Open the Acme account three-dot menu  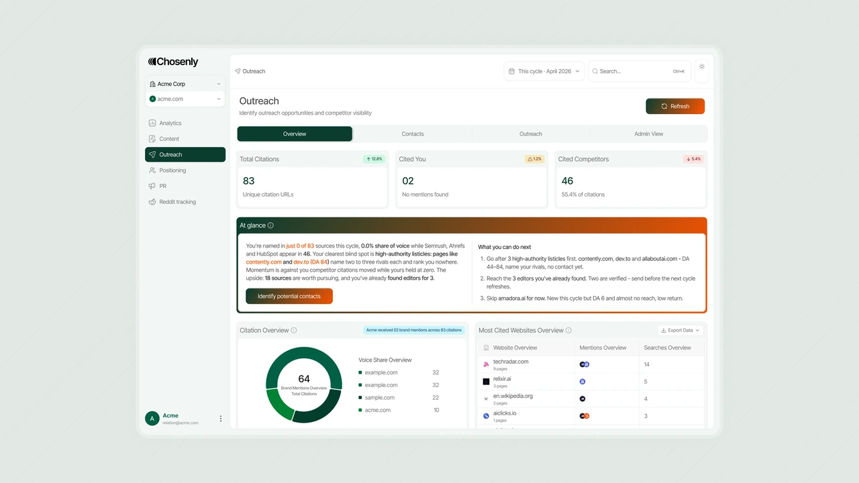(221, 419)
